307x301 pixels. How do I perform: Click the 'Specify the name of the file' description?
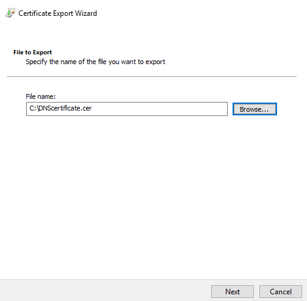pos(95,62)
